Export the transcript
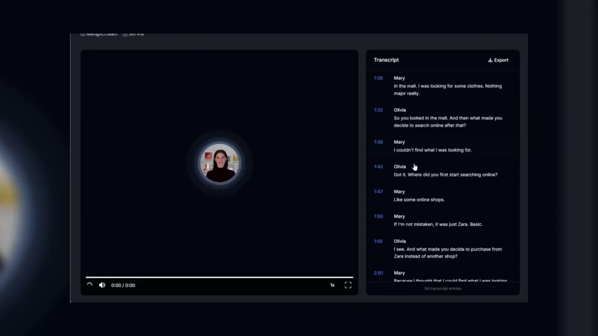Screen dimensions: 598x336 click(x=498, y=60)
